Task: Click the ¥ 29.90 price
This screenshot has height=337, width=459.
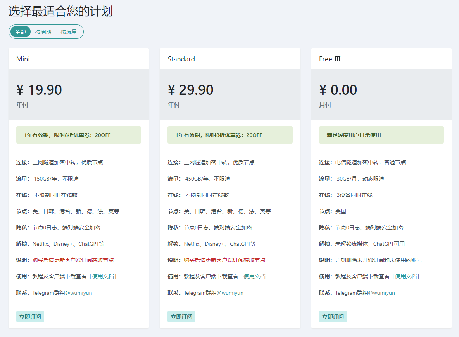Action: click(x=190, y=90)
